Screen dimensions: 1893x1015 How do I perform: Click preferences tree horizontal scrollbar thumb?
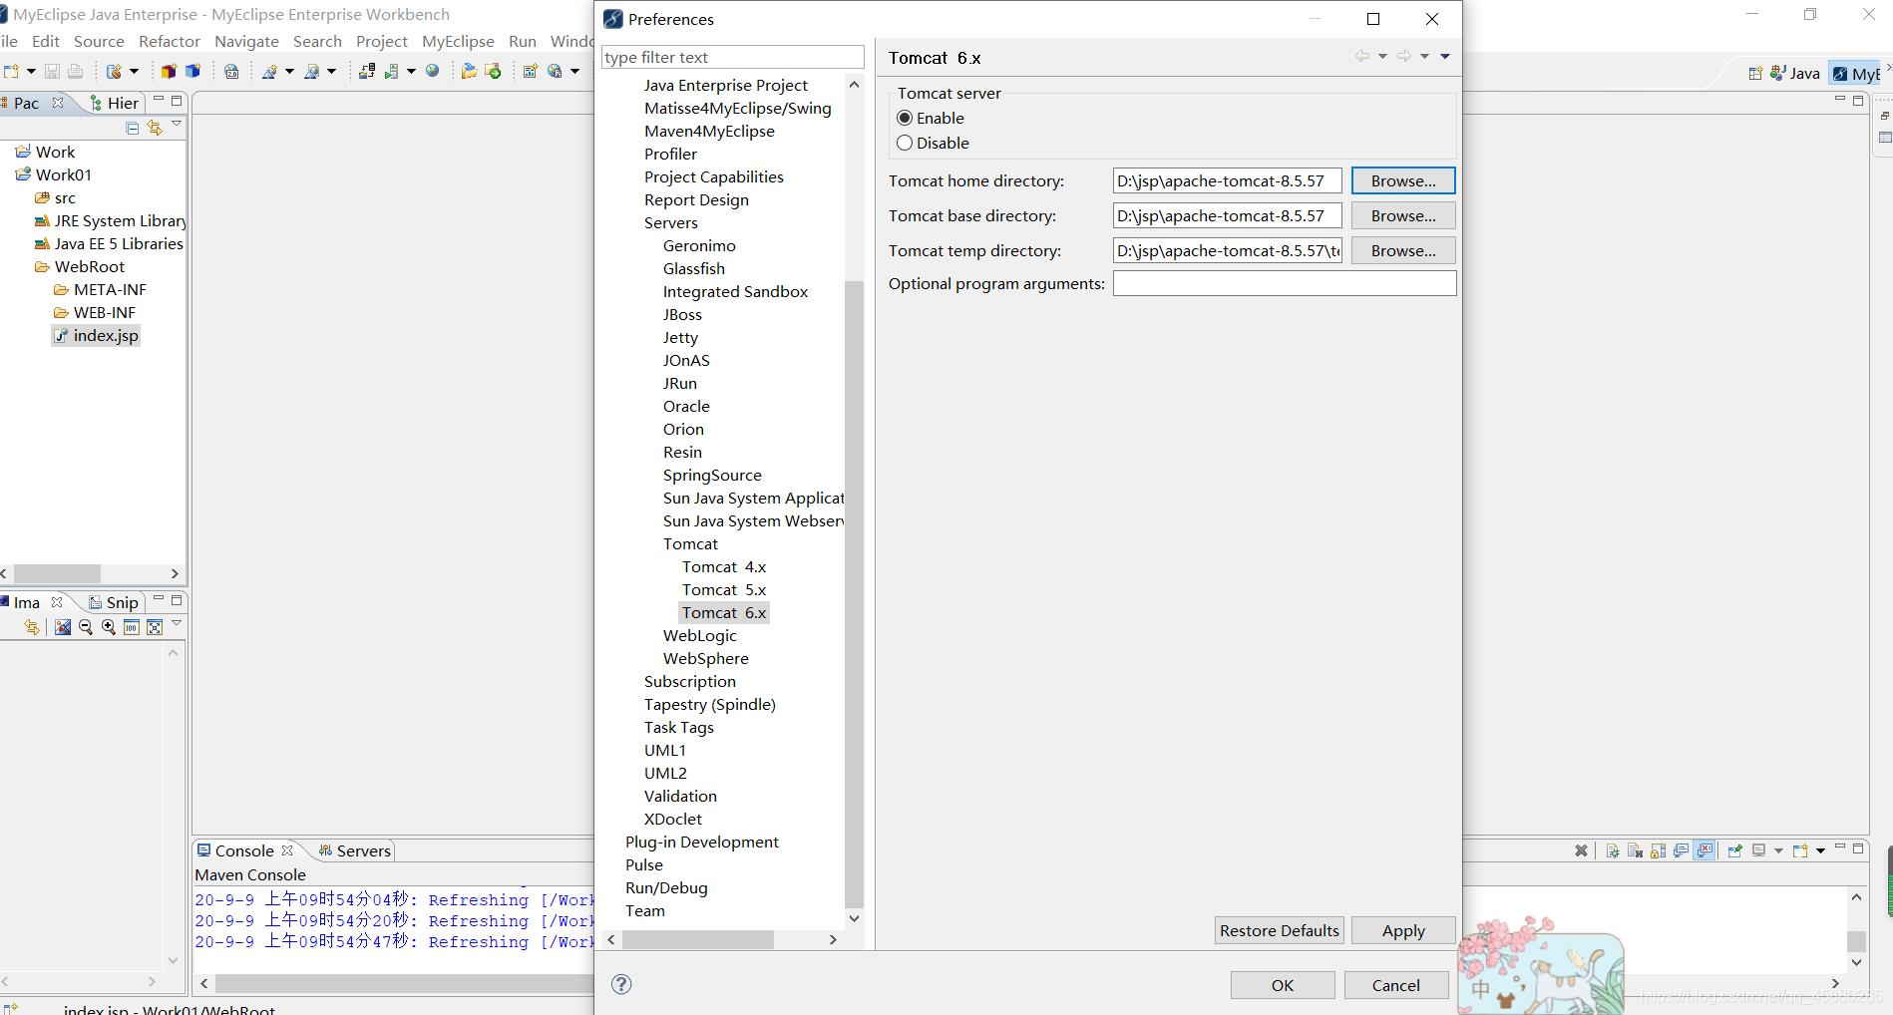point(698,939)
